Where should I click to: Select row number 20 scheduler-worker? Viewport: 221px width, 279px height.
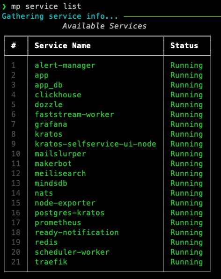click(x=107, y=252)
